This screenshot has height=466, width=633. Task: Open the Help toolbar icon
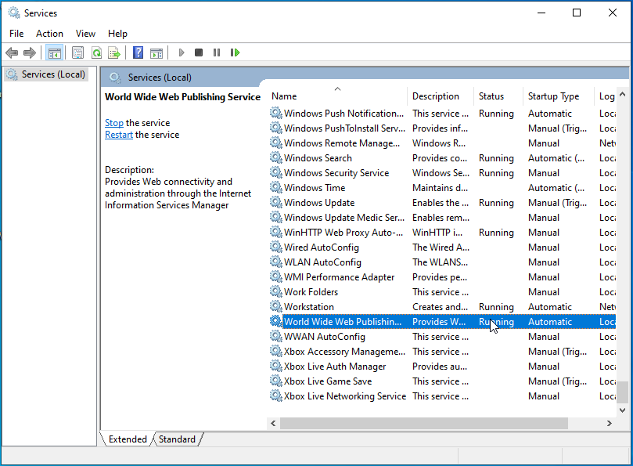tap(138, 52)
